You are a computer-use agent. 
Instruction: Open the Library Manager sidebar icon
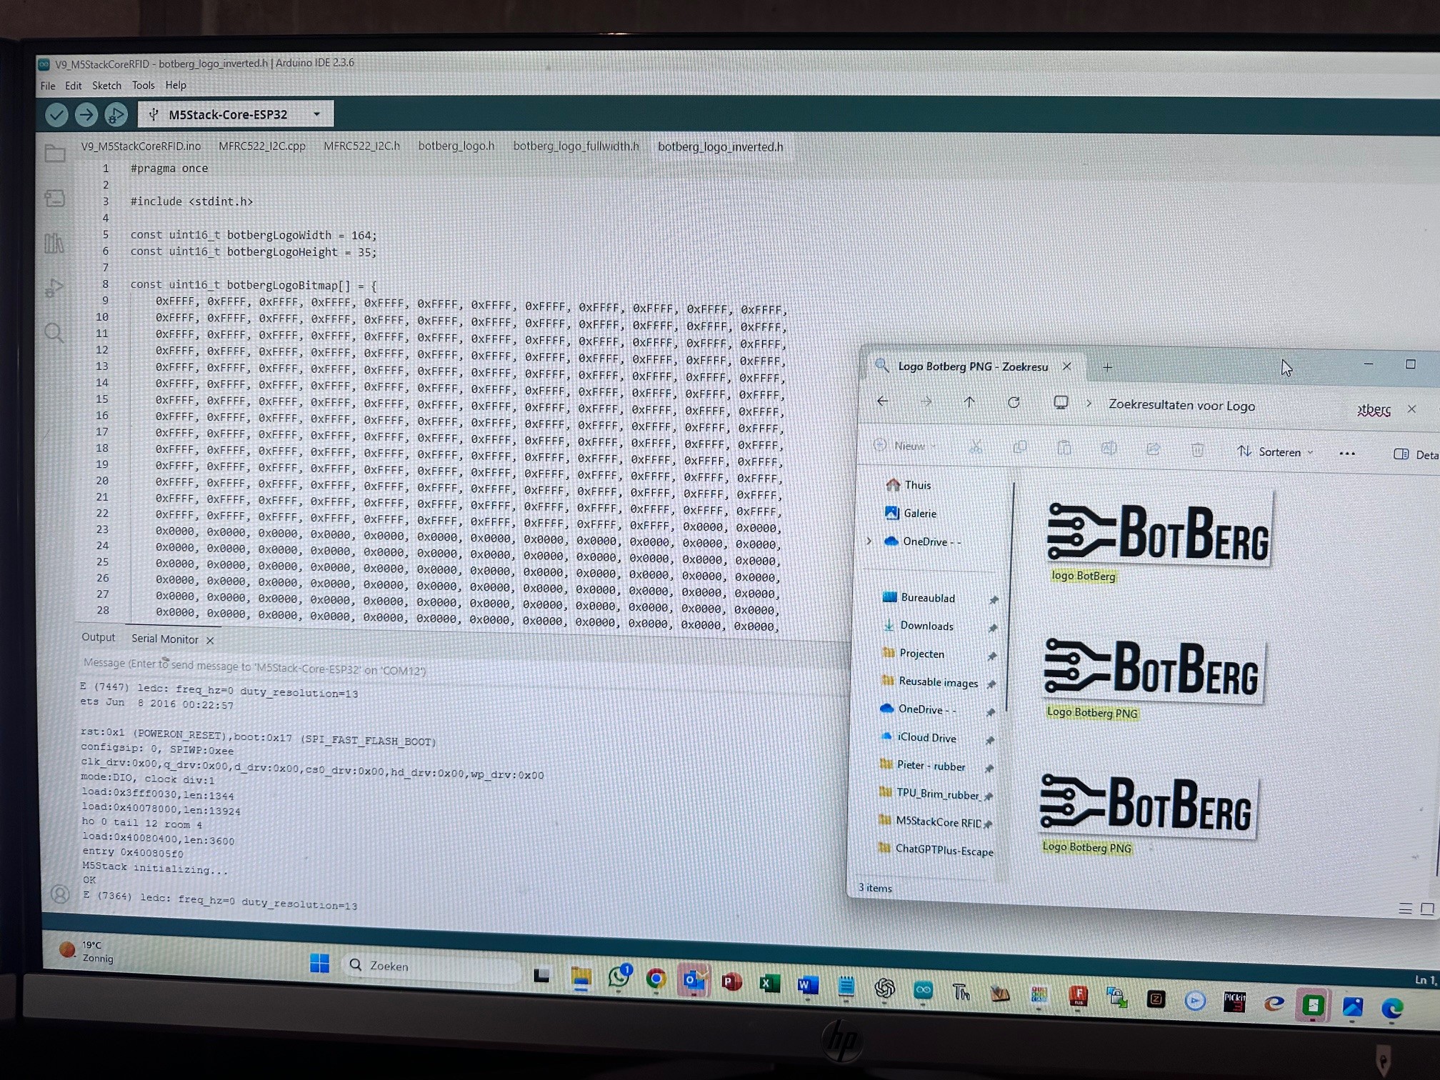[x=54, y=244]
